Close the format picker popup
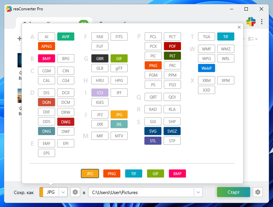 click(x=239, y=28)
